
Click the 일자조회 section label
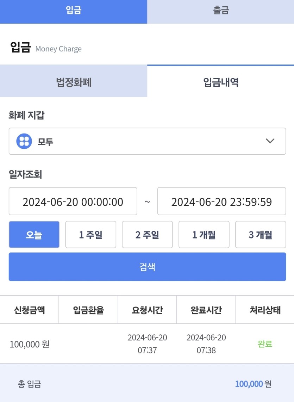[25, 174]
